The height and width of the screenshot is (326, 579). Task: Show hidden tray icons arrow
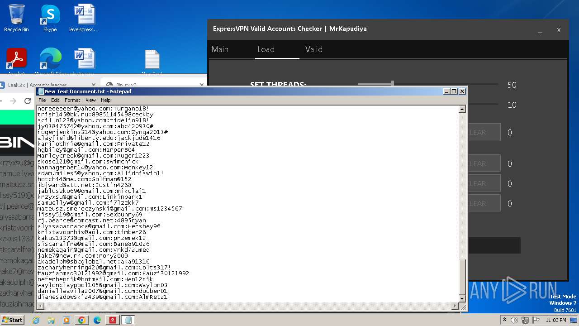pos(505,320)
